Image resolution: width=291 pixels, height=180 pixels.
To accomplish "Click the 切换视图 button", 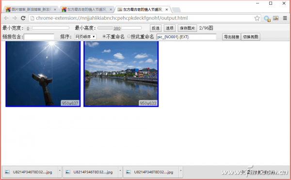I will point(251,37).
